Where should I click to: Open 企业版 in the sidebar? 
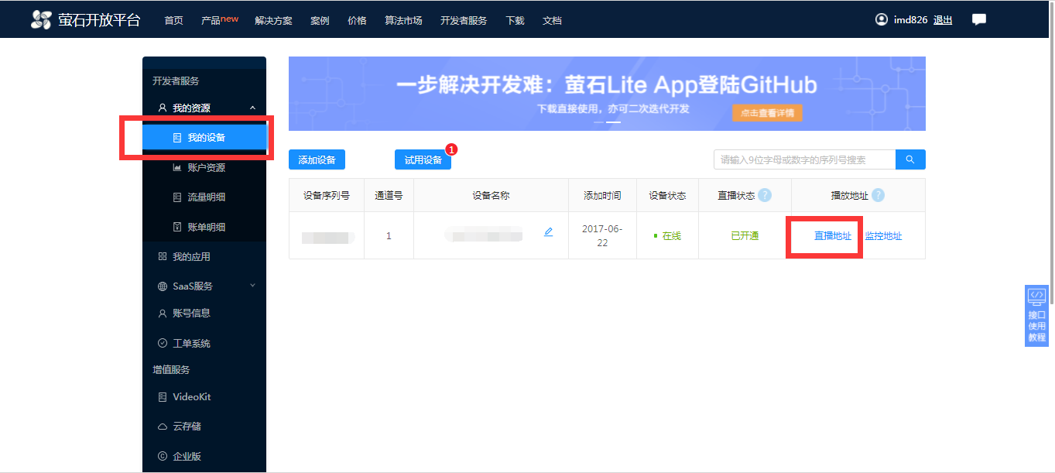[x=204, y=456]
